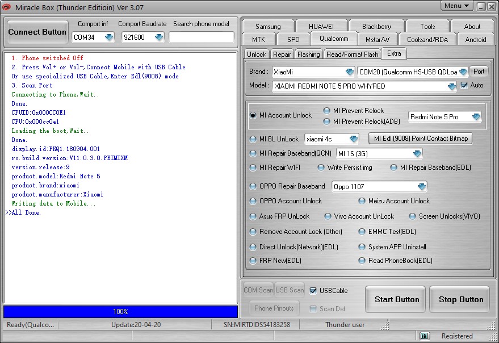Viewport: 499px width, 343px height.
Task: Select Read PhoneBook(EDL) radio option
Action: coord(362,261)
